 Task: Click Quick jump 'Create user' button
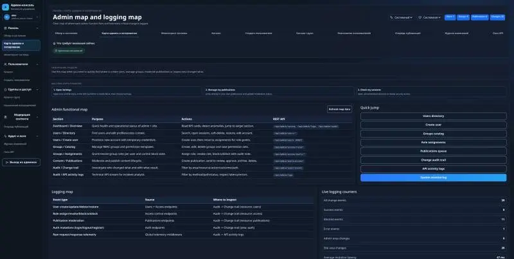coord(433,125)
